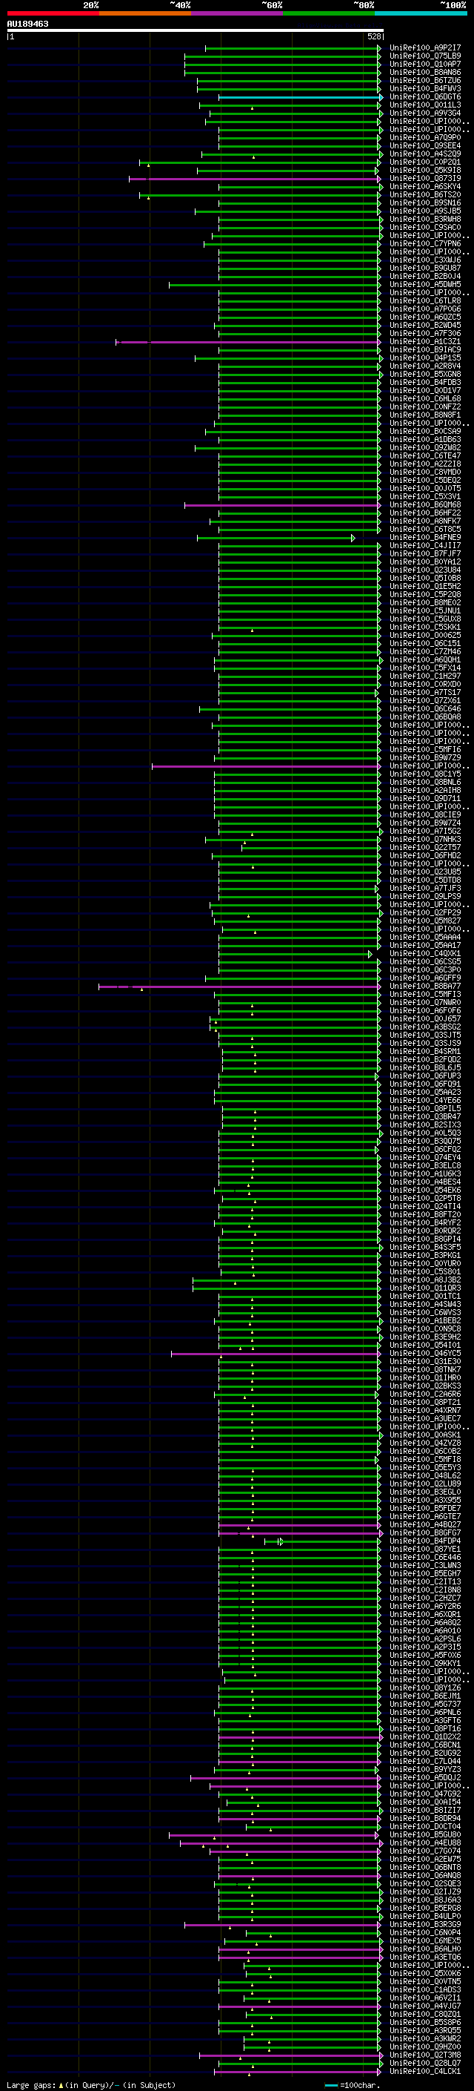Viewport: 474px width, 2091px height.
Task: Select hit label UniRef100_Q3SJT5
Action: (x=425, y=1035)
